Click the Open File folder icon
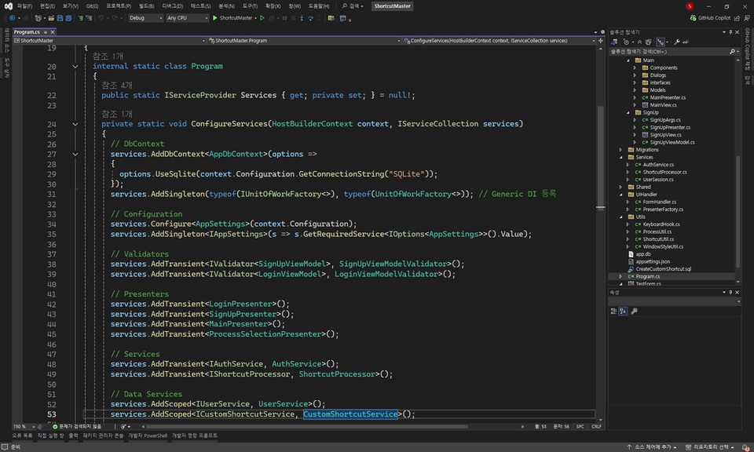This screenshot has width=754, height=452. coord(51,18)
